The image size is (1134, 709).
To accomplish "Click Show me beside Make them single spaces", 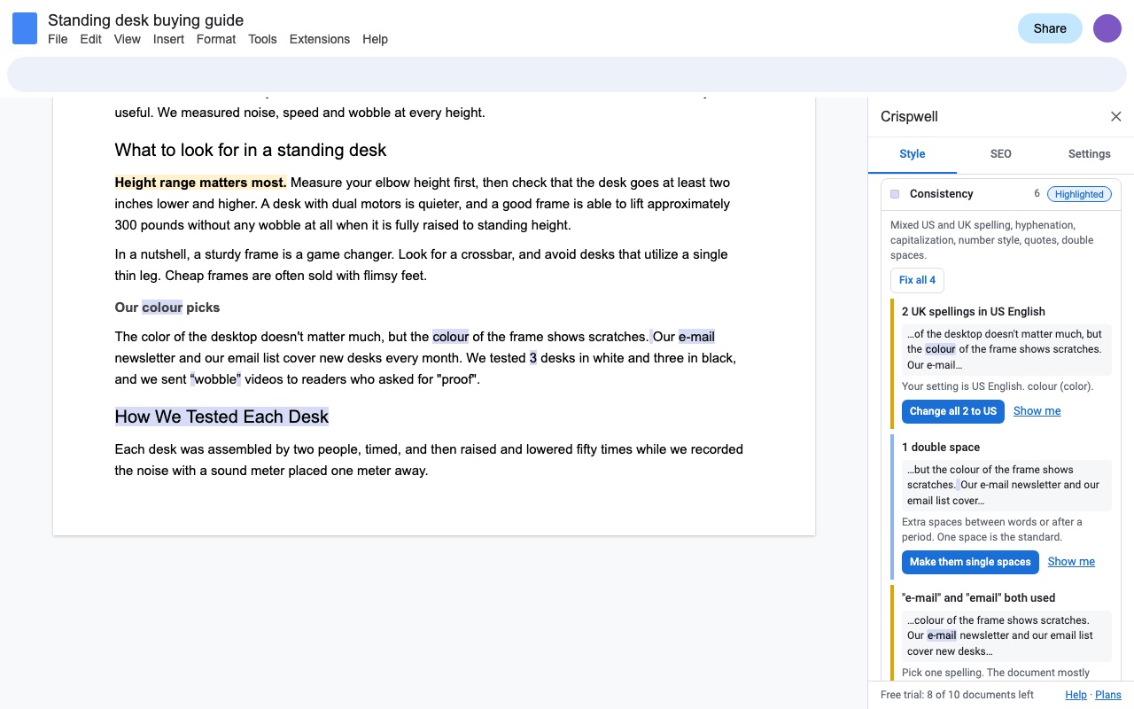I will 1071,562.
